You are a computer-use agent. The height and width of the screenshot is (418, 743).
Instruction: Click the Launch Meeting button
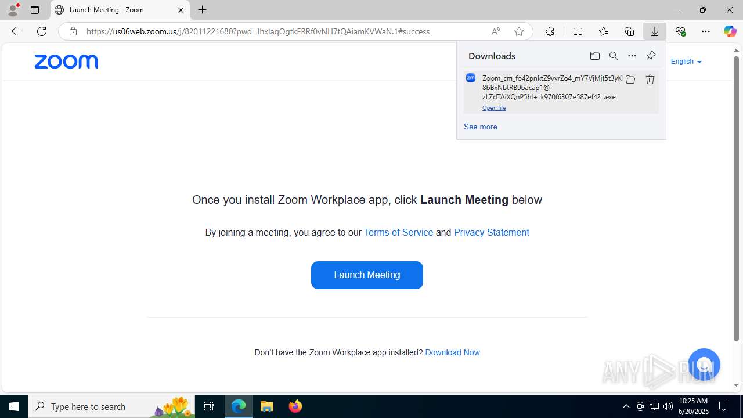(367, 275)
